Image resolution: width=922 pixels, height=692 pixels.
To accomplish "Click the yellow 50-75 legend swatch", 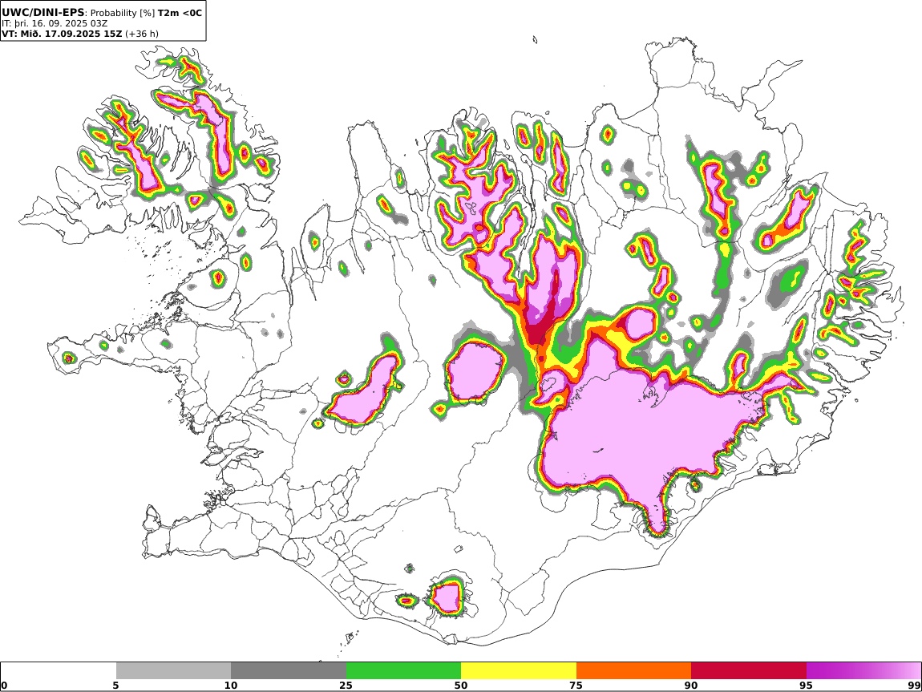I will pos(519,671).
